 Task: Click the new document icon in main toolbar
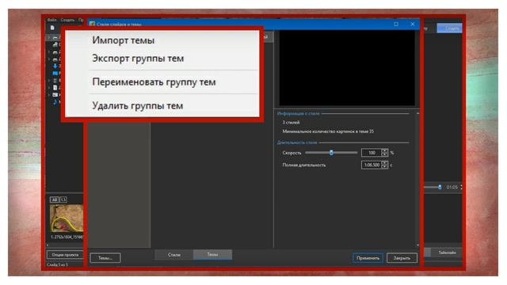click(x=52, y=28)
